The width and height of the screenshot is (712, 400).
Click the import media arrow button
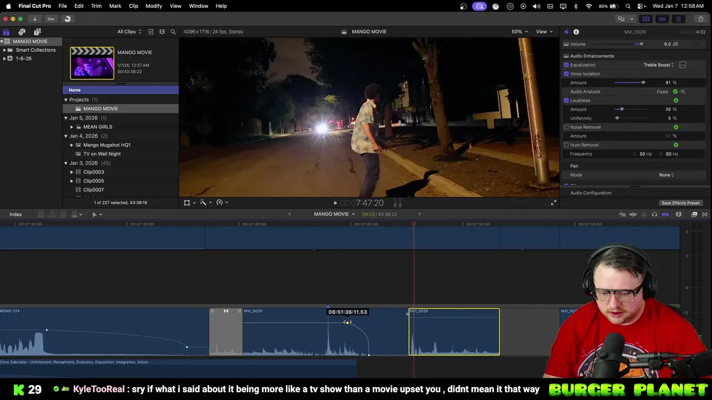click(x=34, y=19)
